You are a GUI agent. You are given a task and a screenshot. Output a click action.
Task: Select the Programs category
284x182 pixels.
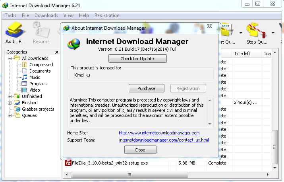(x=39, y=84)
